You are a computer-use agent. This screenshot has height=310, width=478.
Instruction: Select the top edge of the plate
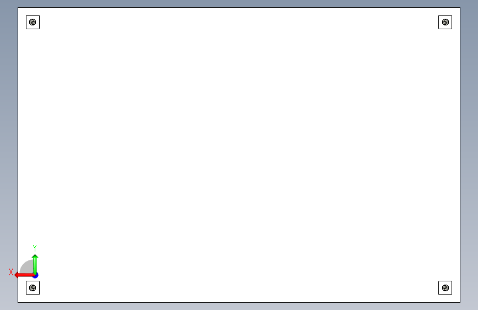(x=239, y=8)
